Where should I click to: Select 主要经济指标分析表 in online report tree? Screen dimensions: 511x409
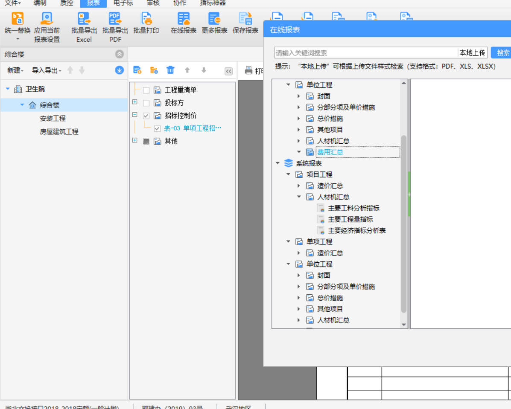click(357, 231)
